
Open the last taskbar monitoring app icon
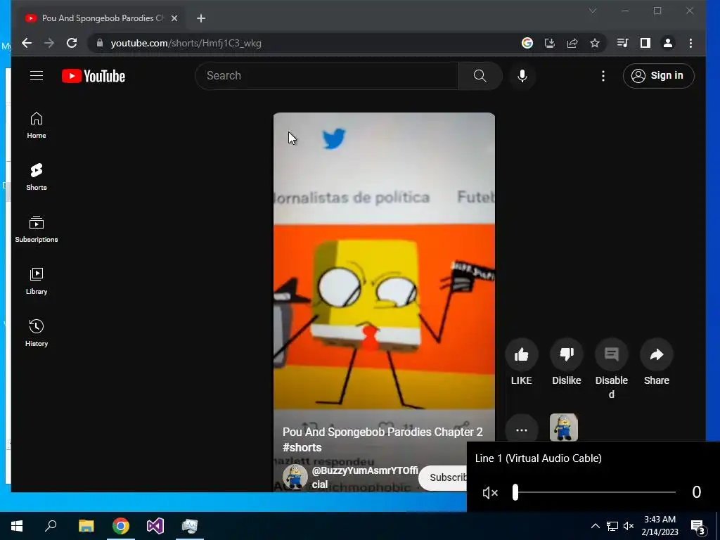click(x=190, y=526)
